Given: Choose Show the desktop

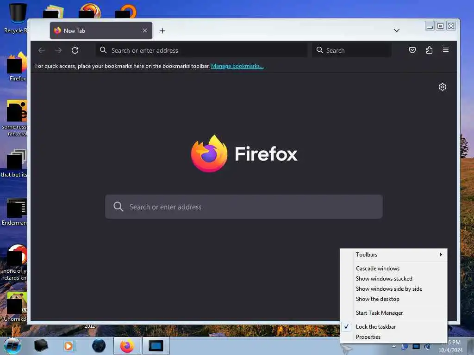Looking at the screenshot, I should [393, 299].
